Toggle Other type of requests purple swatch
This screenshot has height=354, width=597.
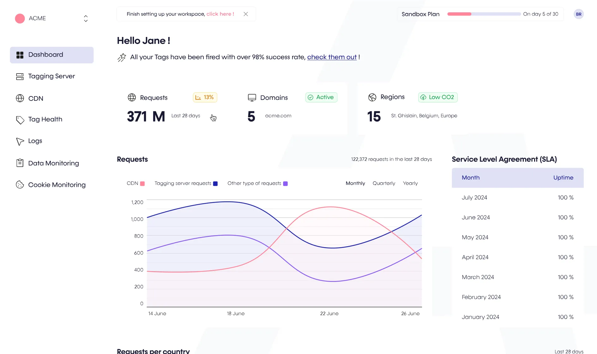pyautogui.click(x=285, y=184)
